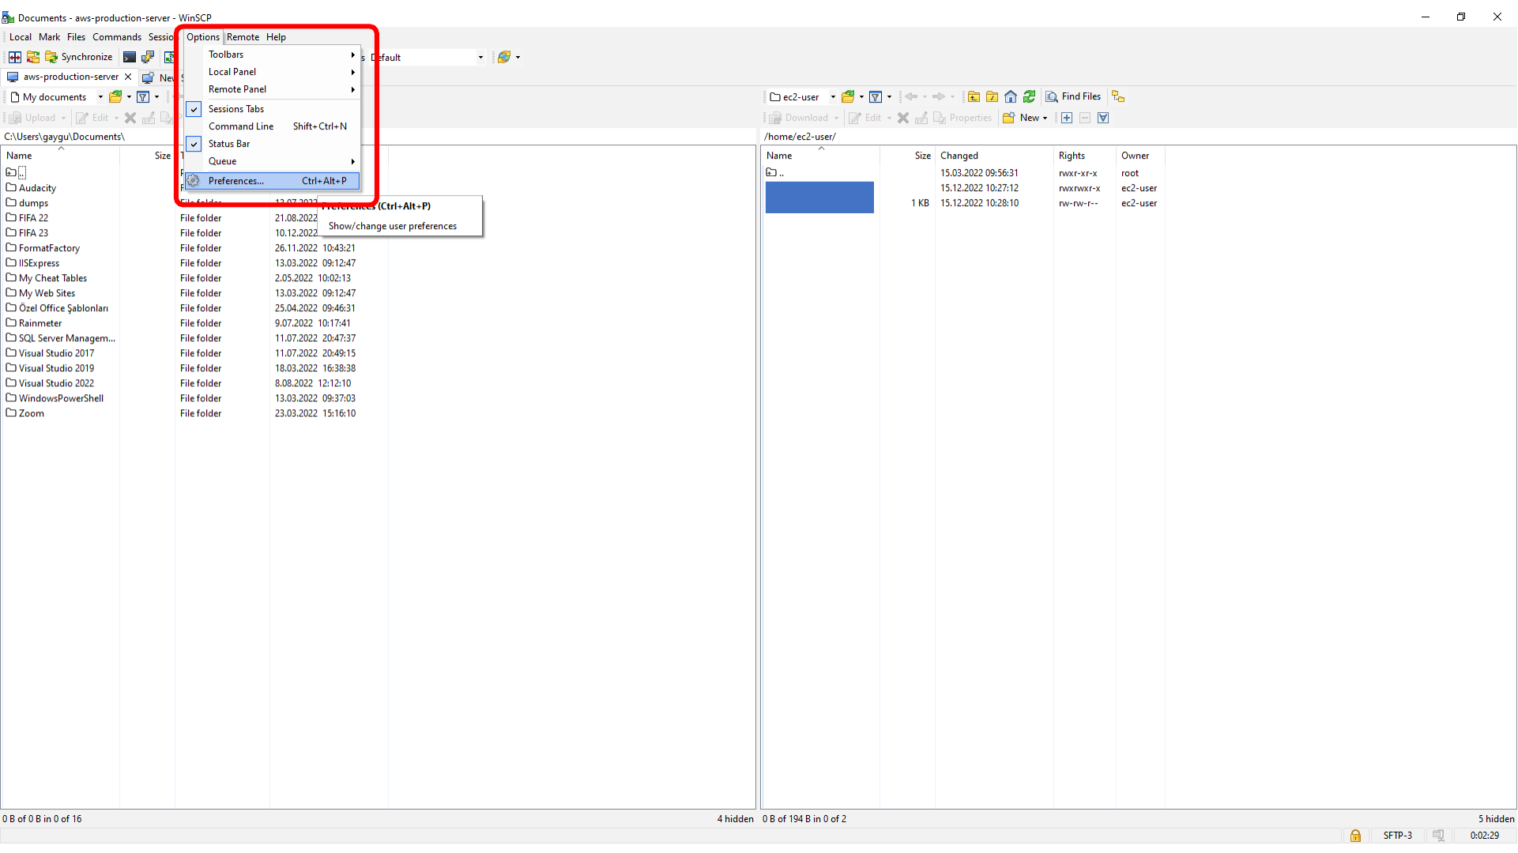Toggle the remote directory tree icon
Image resolution: width=1518 pixels, height=853 pixels.
coord(1117,96)
